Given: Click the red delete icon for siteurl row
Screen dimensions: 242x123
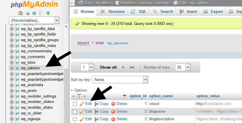Looking at the screenshot, I should 113,104.
